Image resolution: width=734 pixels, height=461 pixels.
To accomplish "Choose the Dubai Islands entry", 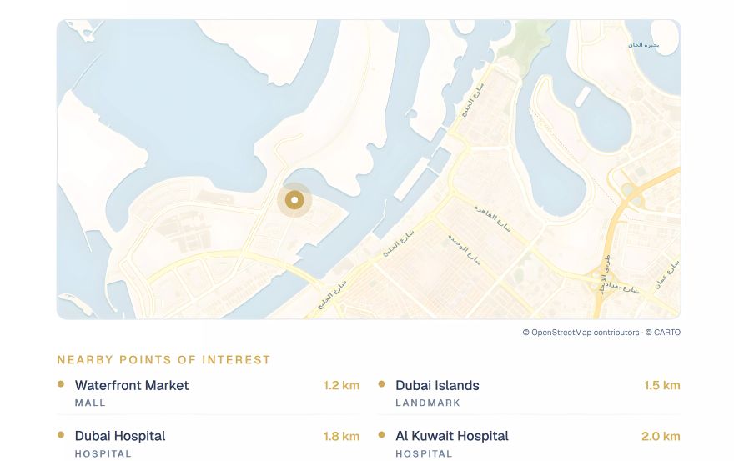I will pyautogui.click(x=529, y=393).
